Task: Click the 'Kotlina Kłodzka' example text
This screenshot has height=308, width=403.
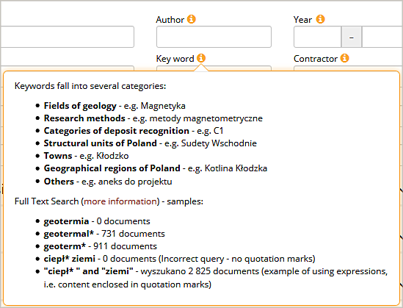Action: tap(236, 168)
